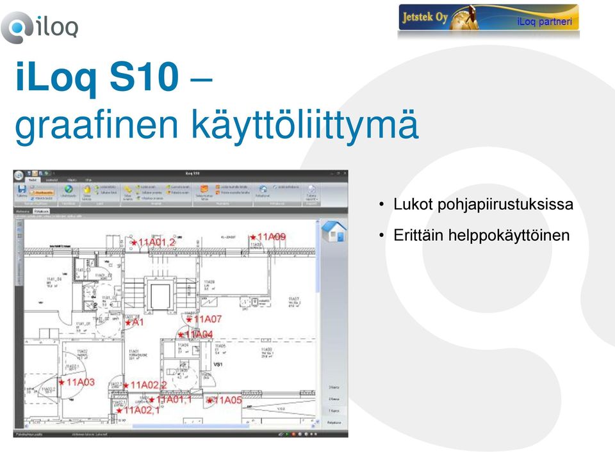Select the 1 Kerros floor button
615x452 pixels.
coord(334,411)
